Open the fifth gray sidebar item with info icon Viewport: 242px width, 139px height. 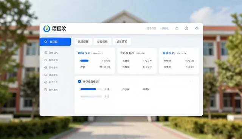[51, 82]
